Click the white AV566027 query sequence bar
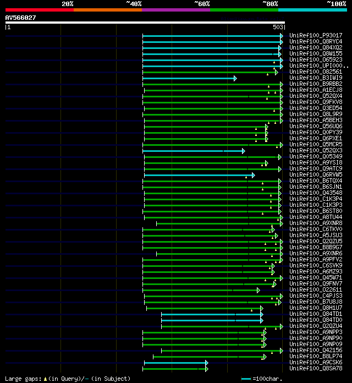Image resolution: width=352 pixels, height=383 pixels. click(145, 23)
